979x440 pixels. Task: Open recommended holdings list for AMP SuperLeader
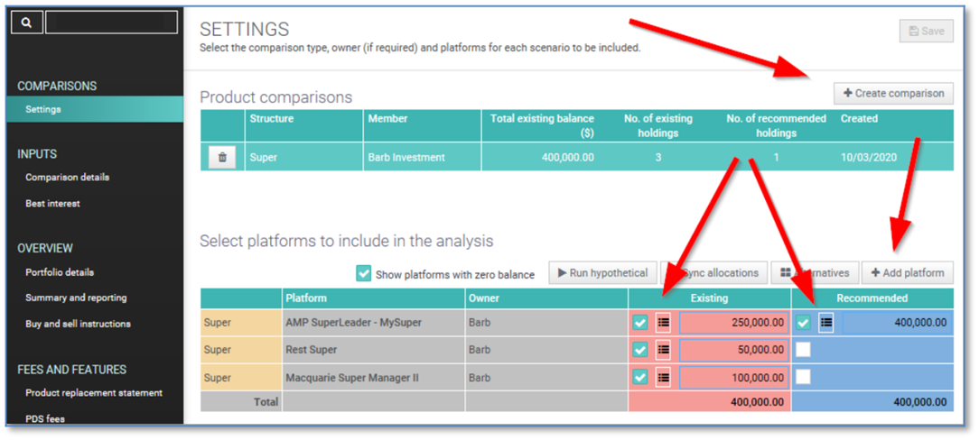(x=826, y=323)
